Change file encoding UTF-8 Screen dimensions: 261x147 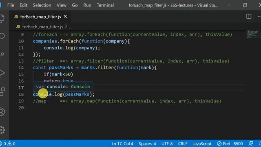(167, 143)
